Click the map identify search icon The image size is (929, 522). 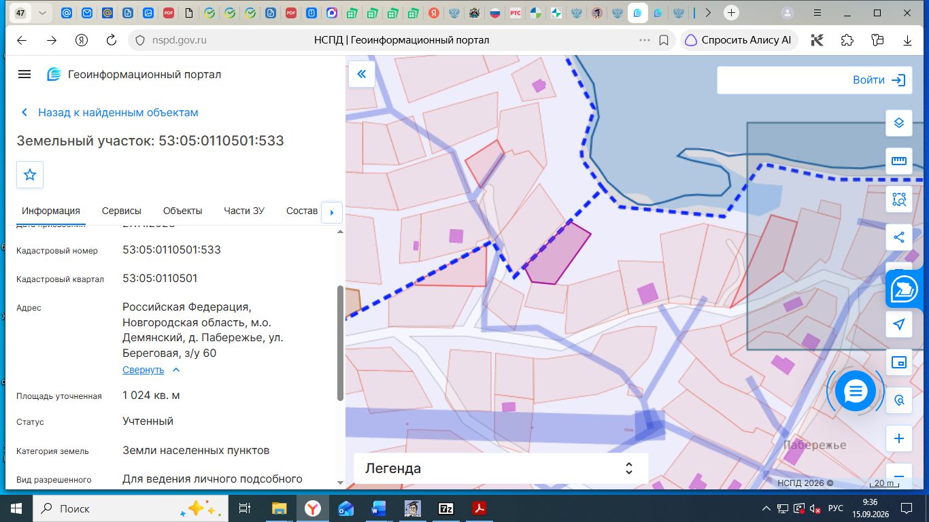click(x=899, y=400)
